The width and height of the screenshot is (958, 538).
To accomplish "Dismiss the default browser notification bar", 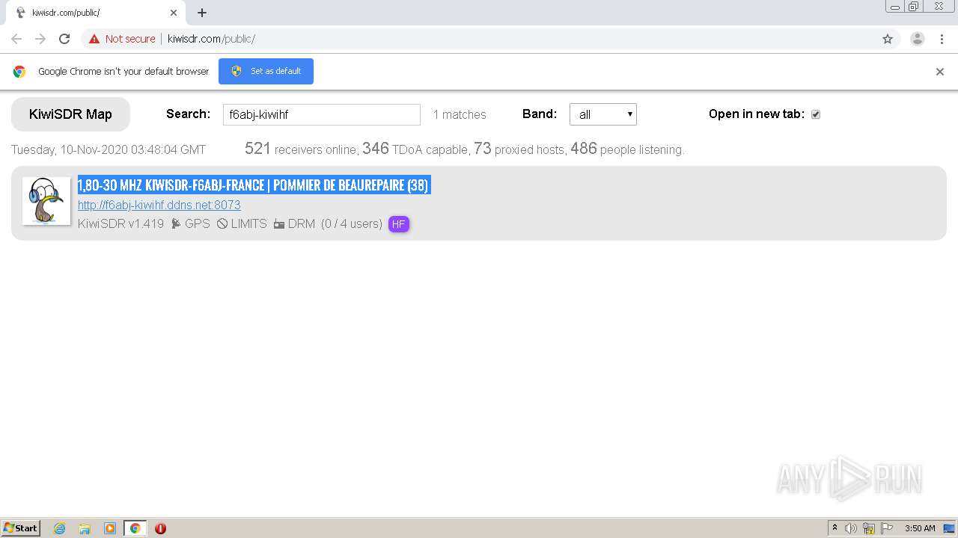I will pos(940,72).
